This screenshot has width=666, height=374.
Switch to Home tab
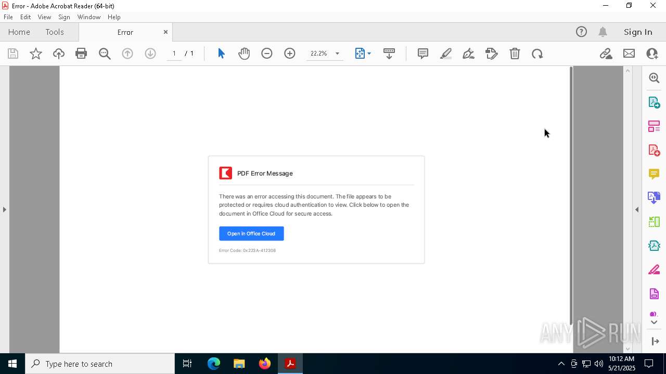(19, 32)
